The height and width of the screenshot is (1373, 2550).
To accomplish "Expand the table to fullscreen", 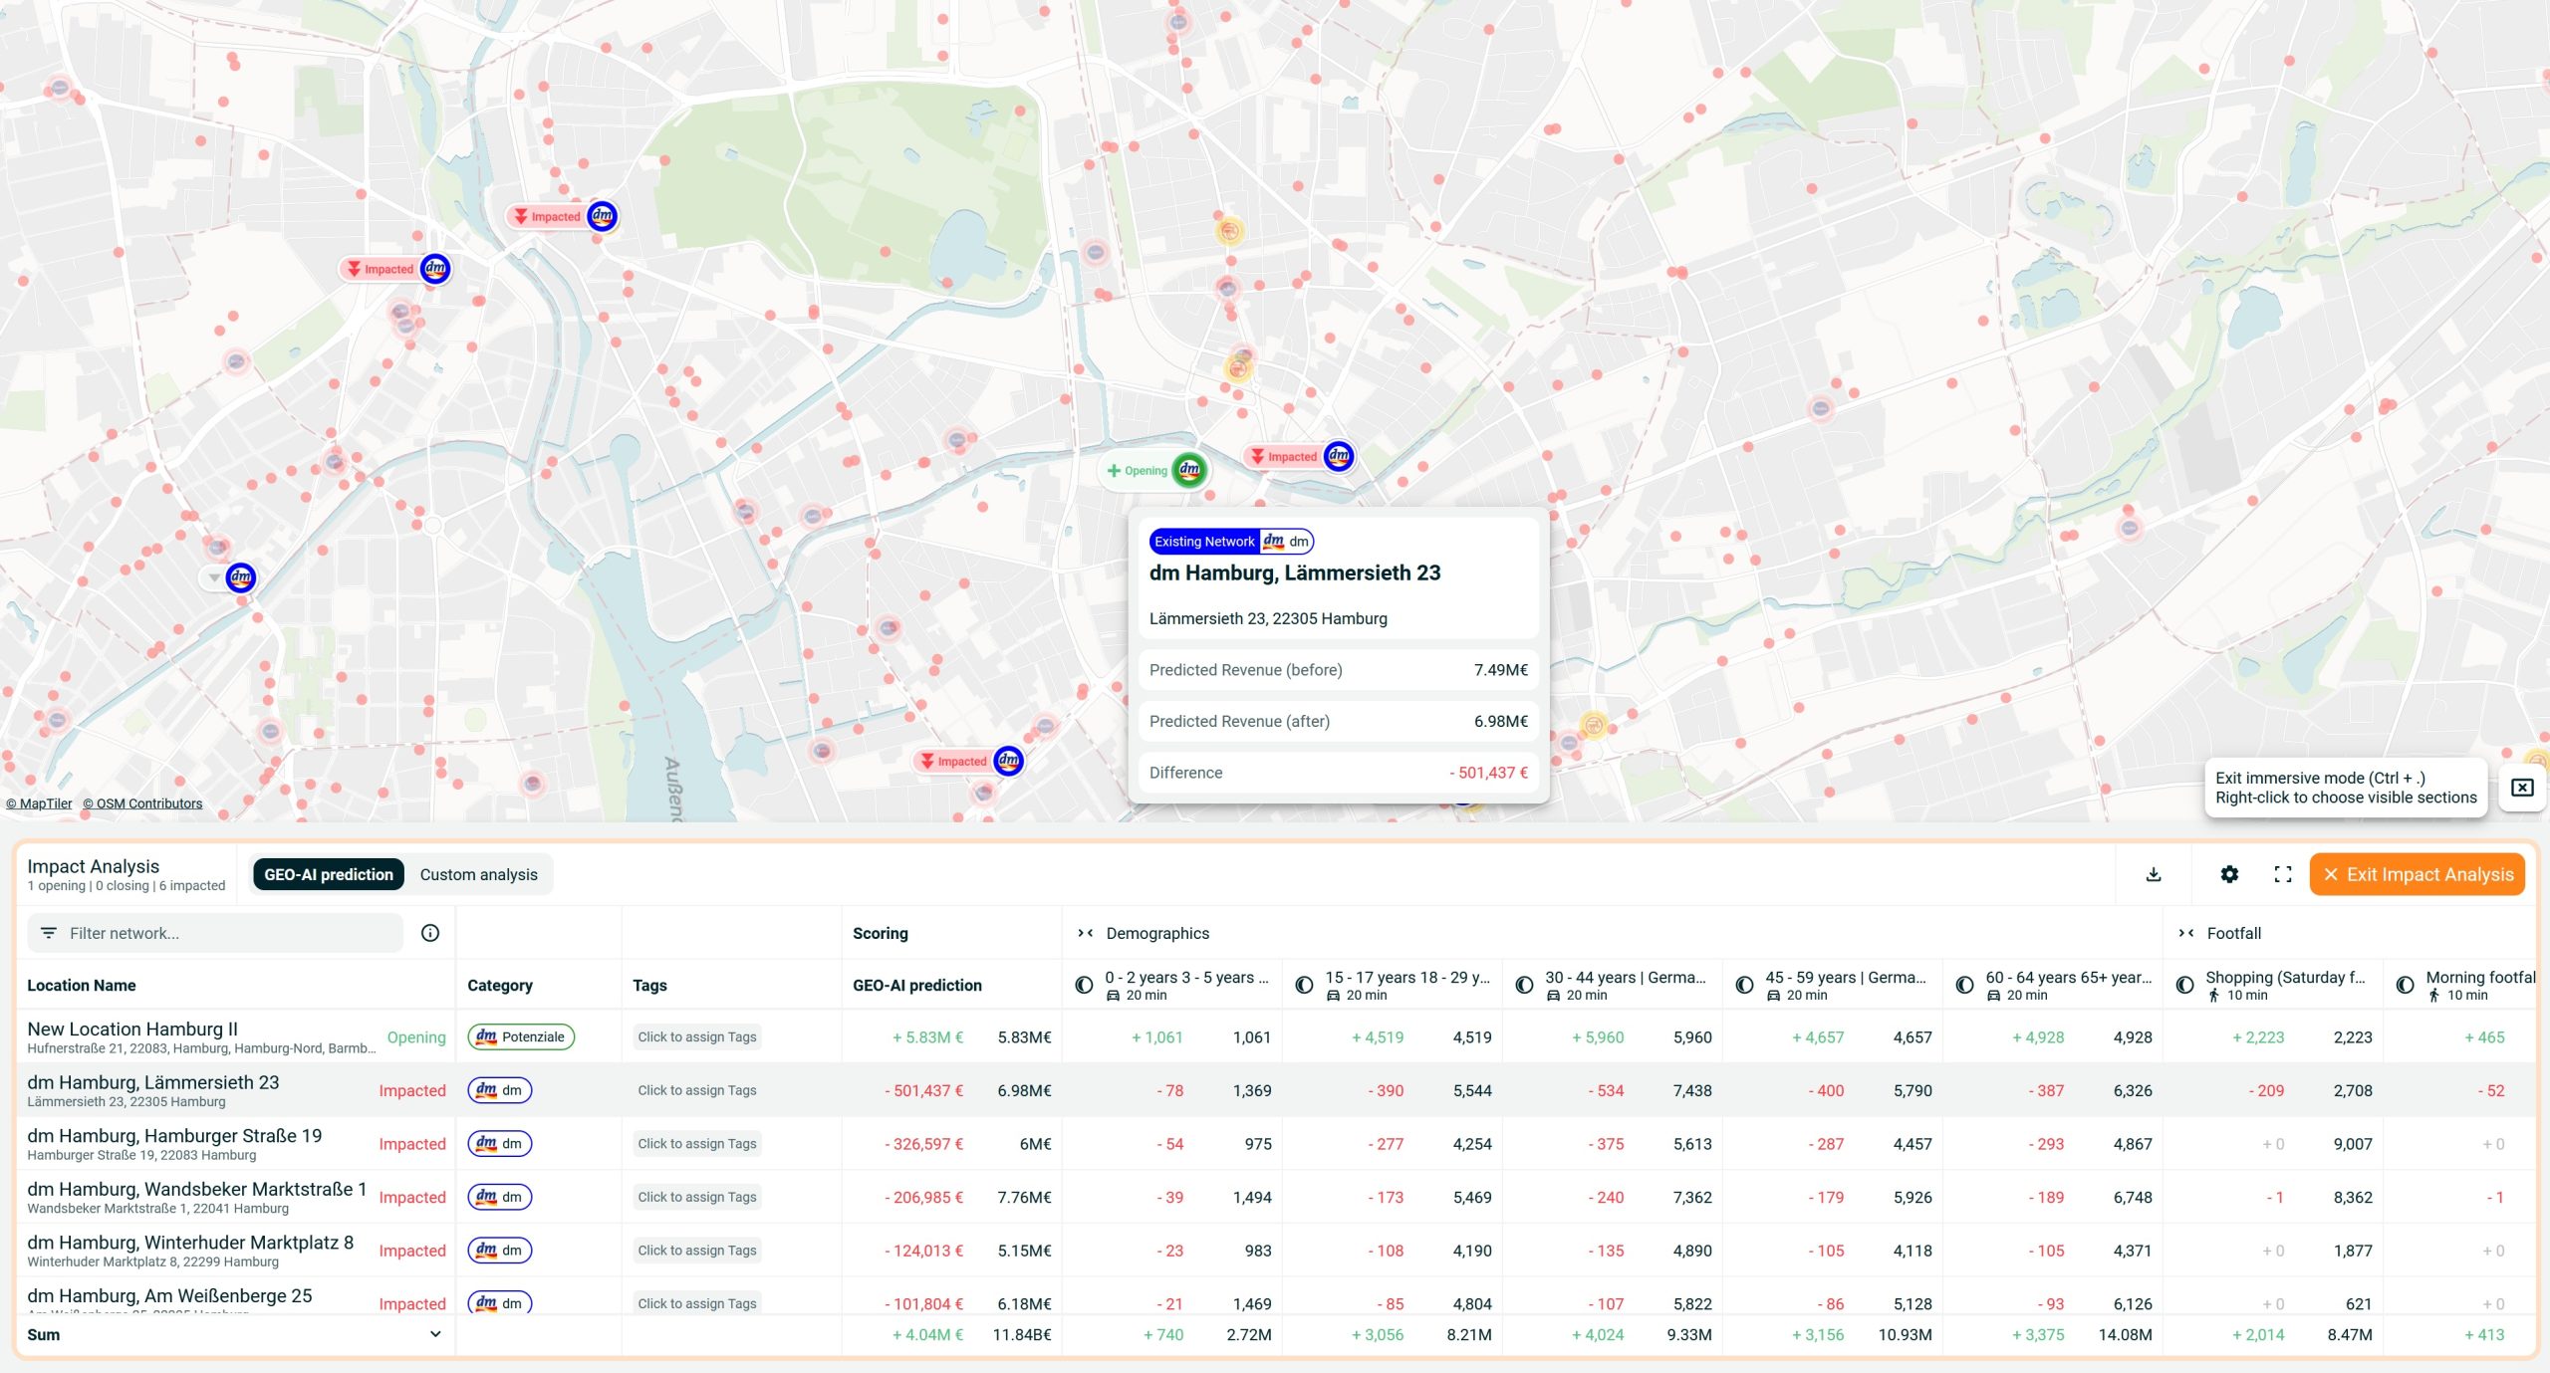I will pos(2283,874).
